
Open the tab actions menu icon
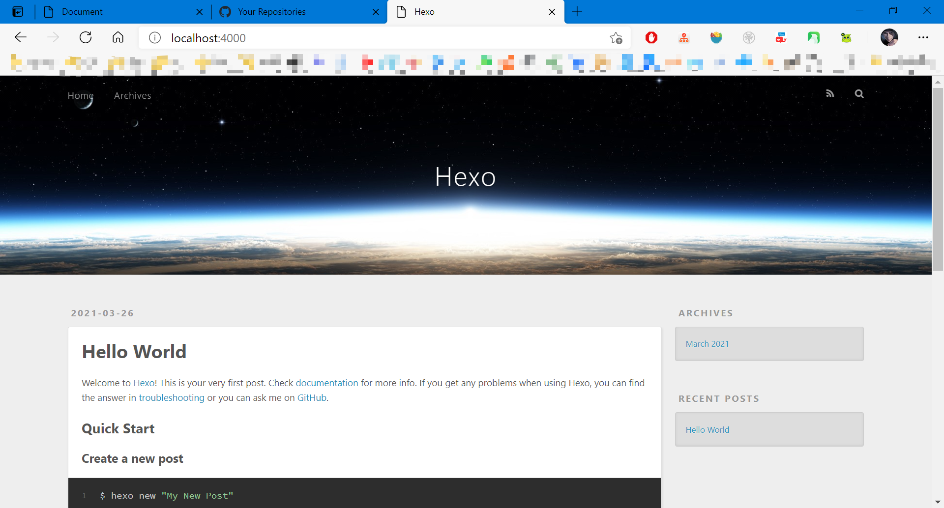coord(18,11)
